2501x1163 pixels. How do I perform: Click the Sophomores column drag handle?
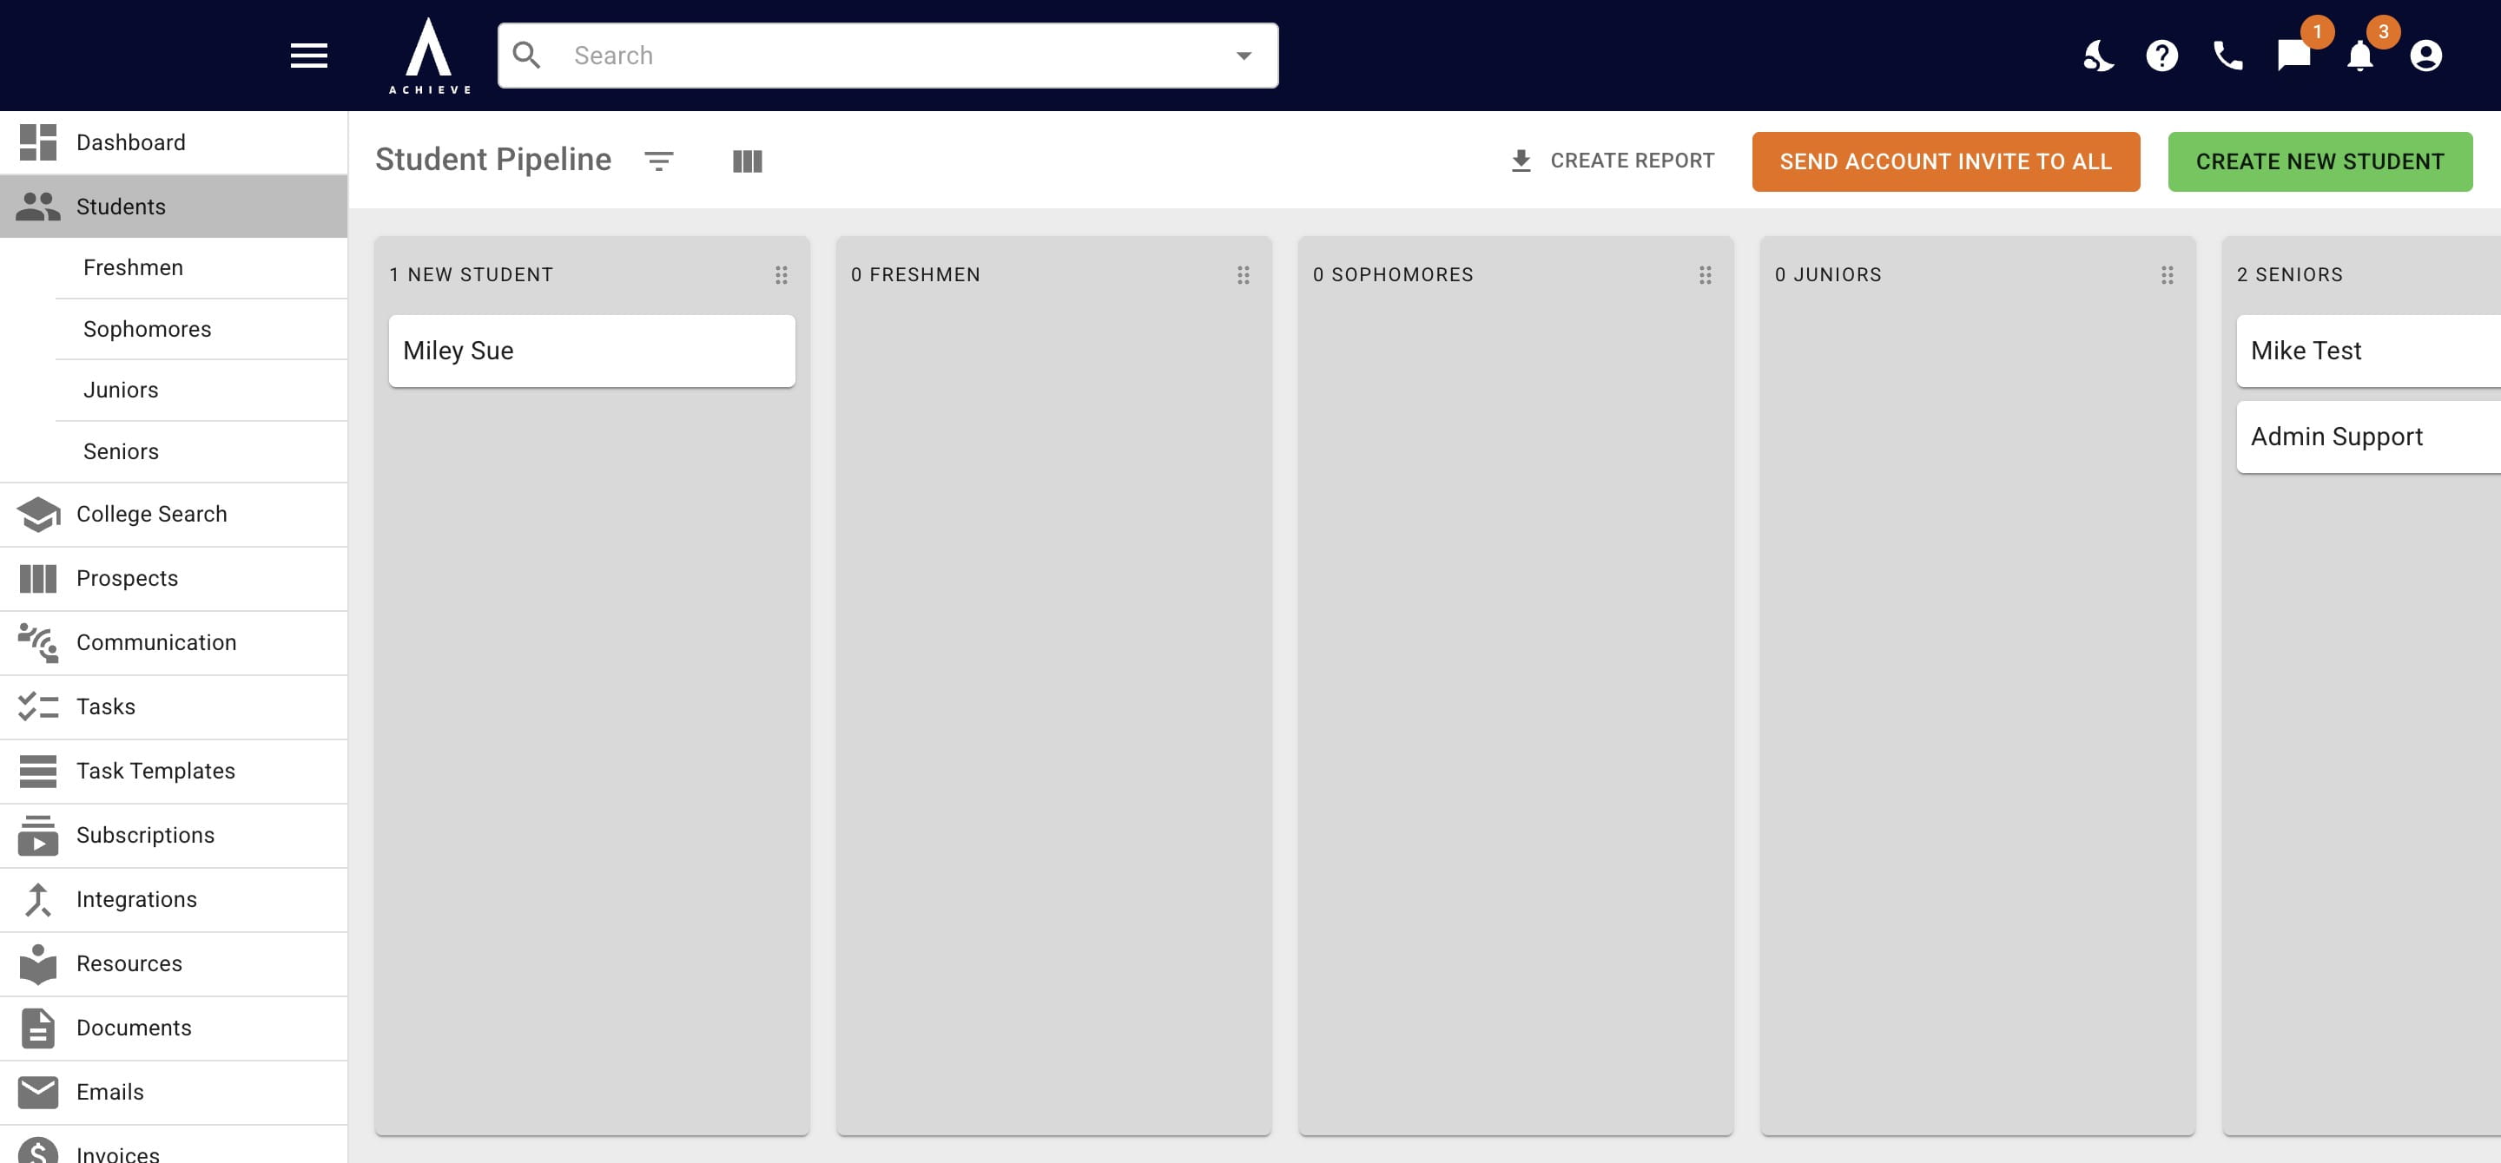(x=1706, y=275)
